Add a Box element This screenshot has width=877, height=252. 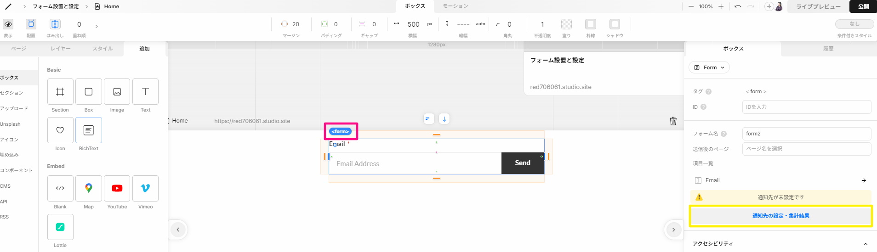[x=89, y=92]
